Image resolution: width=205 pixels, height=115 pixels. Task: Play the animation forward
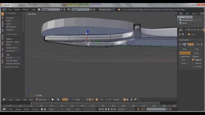click(109, 109)
